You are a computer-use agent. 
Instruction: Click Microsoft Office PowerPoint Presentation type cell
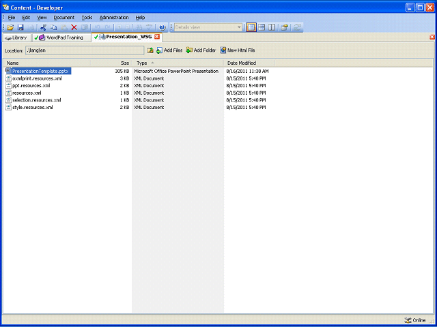pos(176,71)
